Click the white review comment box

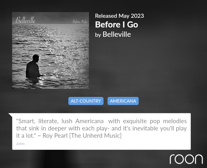[101, 131]
